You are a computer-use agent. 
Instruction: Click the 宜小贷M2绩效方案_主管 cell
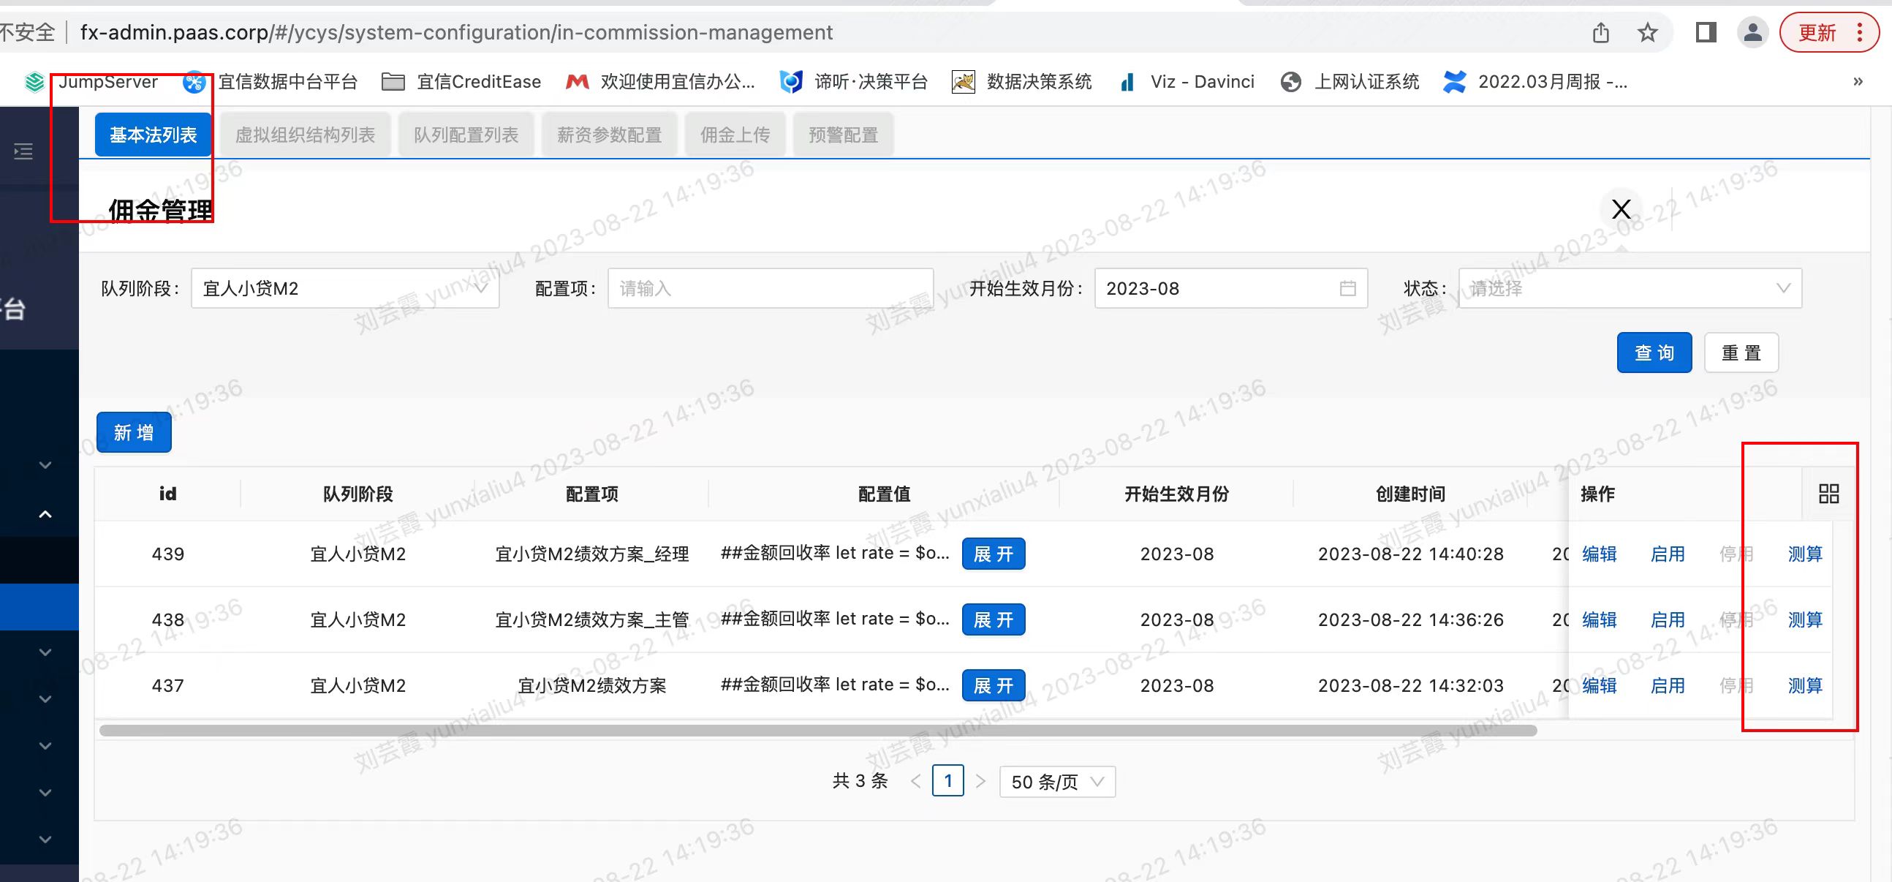point(592,619)
